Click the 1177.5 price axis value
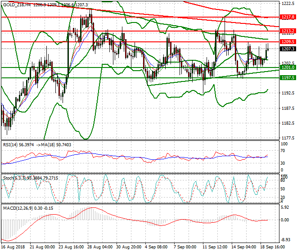 click(x=288, y=138)
